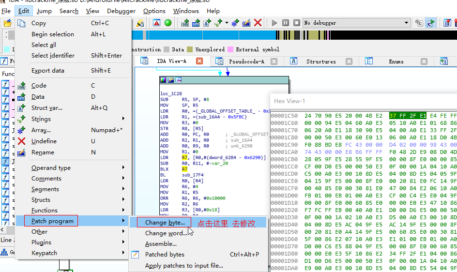Switch to the Structures tab

click(x=321, y=61)
